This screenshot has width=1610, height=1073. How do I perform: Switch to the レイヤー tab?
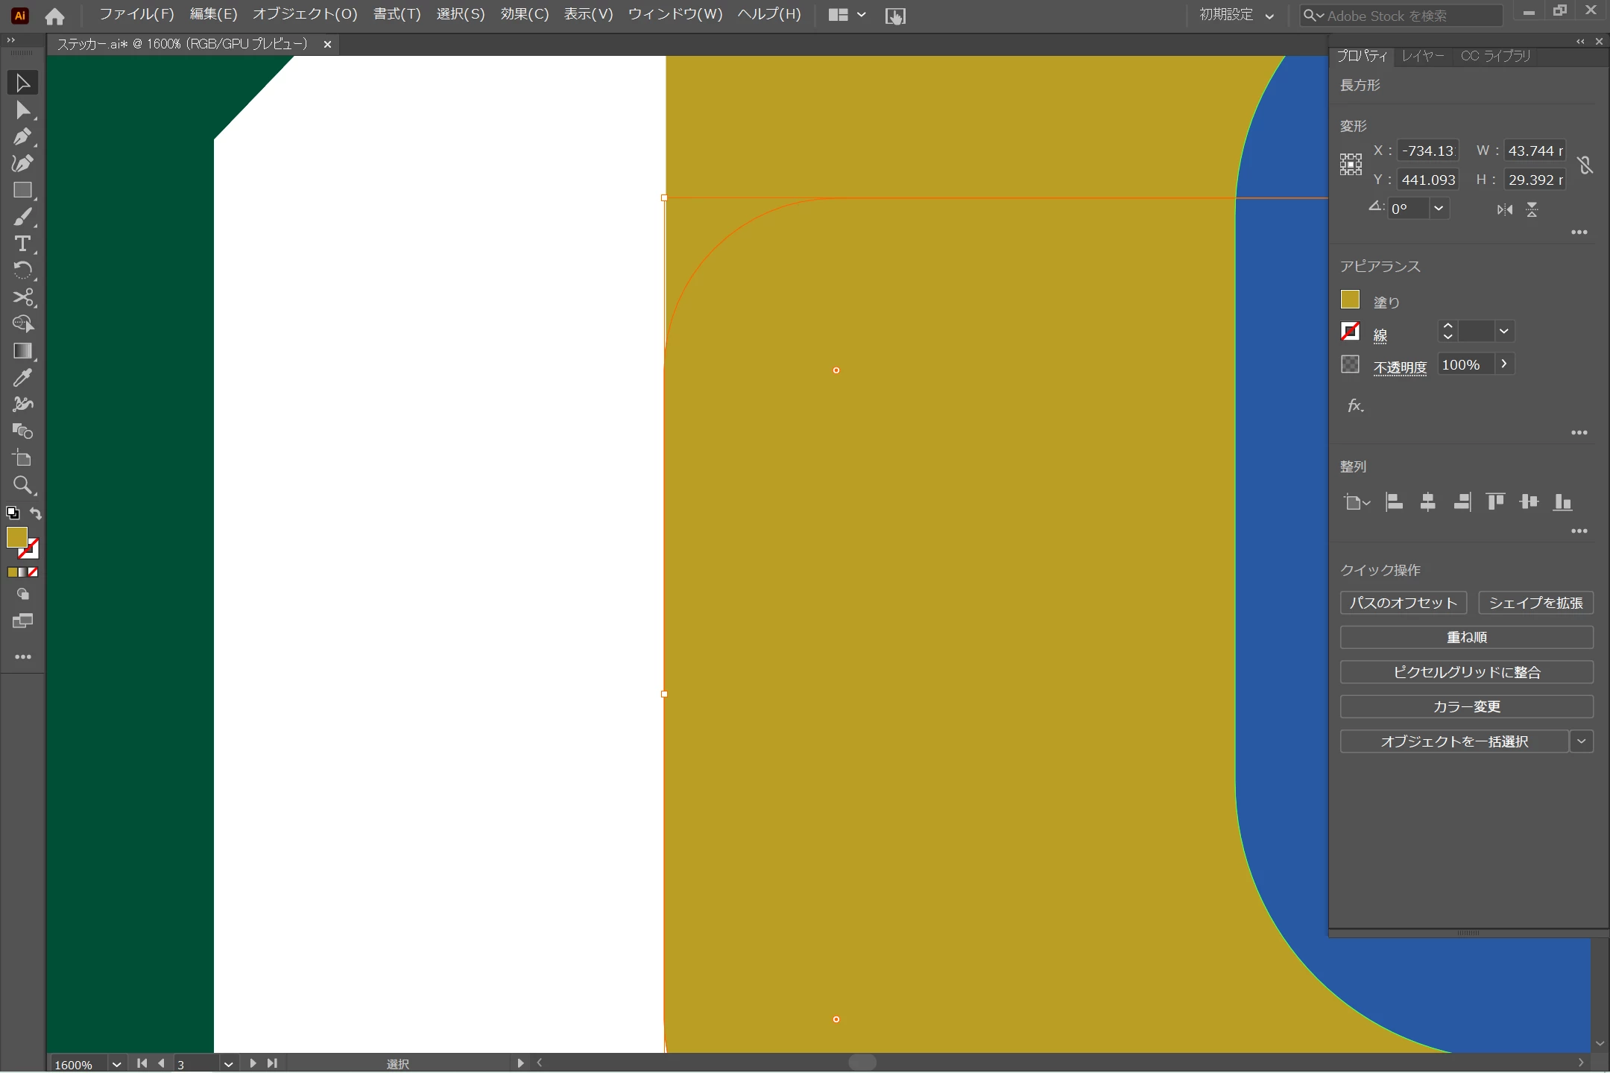1422,56
